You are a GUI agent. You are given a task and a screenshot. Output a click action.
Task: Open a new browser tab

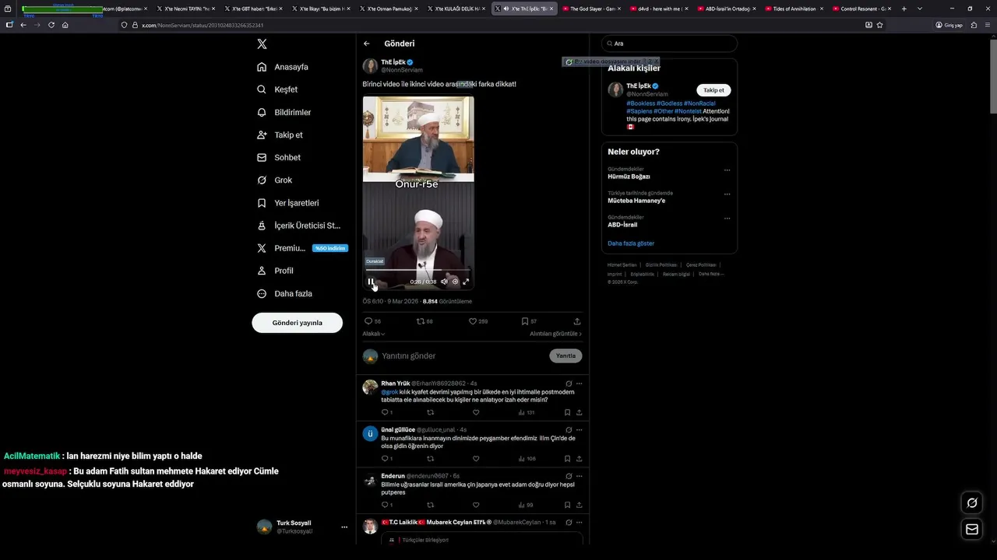coord(904,9)
